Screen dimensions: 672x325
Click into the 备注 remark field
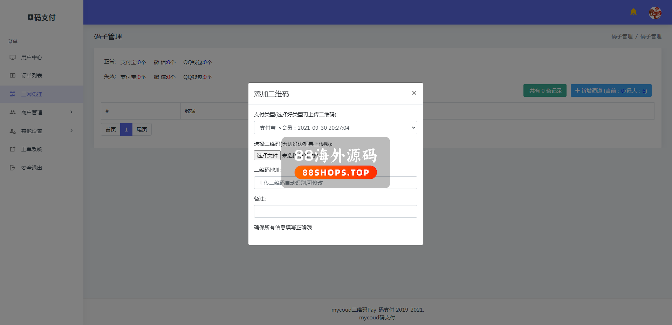click(335, 211)
